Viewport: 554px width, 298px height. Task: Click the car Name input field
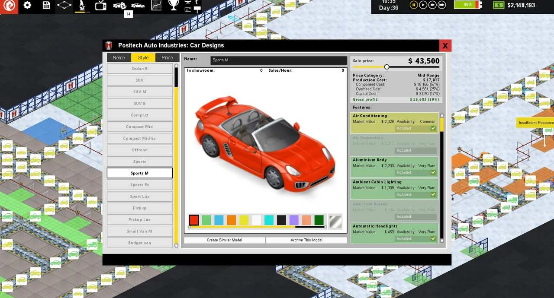[x=278, y=60]
